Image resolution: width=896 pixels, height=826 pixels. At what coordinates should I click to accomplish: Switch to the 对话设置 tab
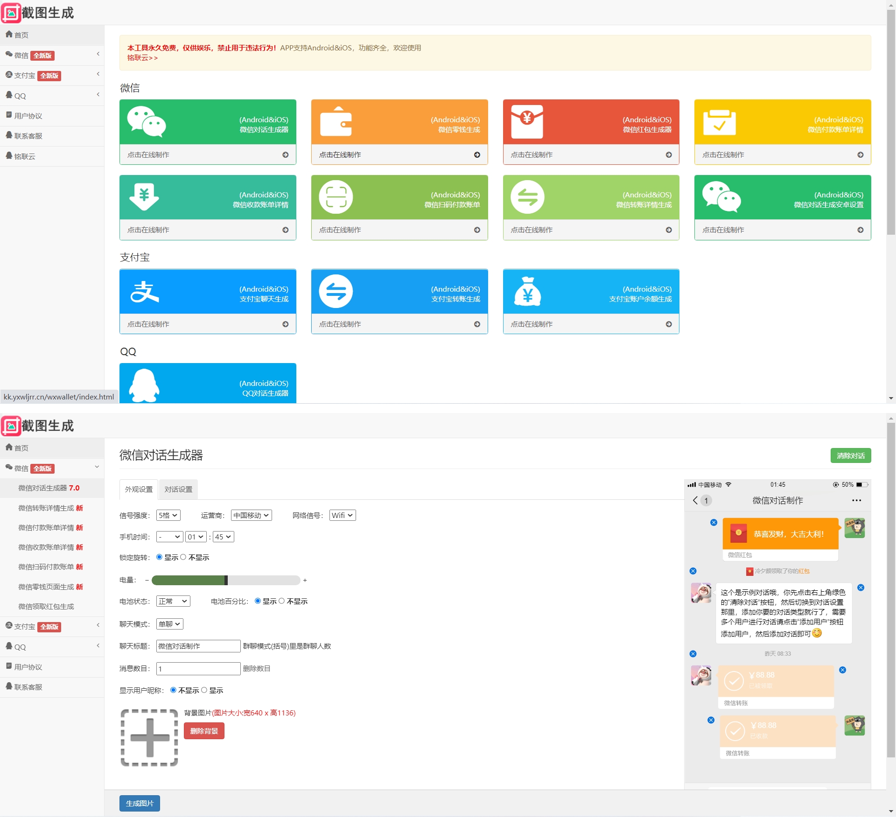coord(178,490)
